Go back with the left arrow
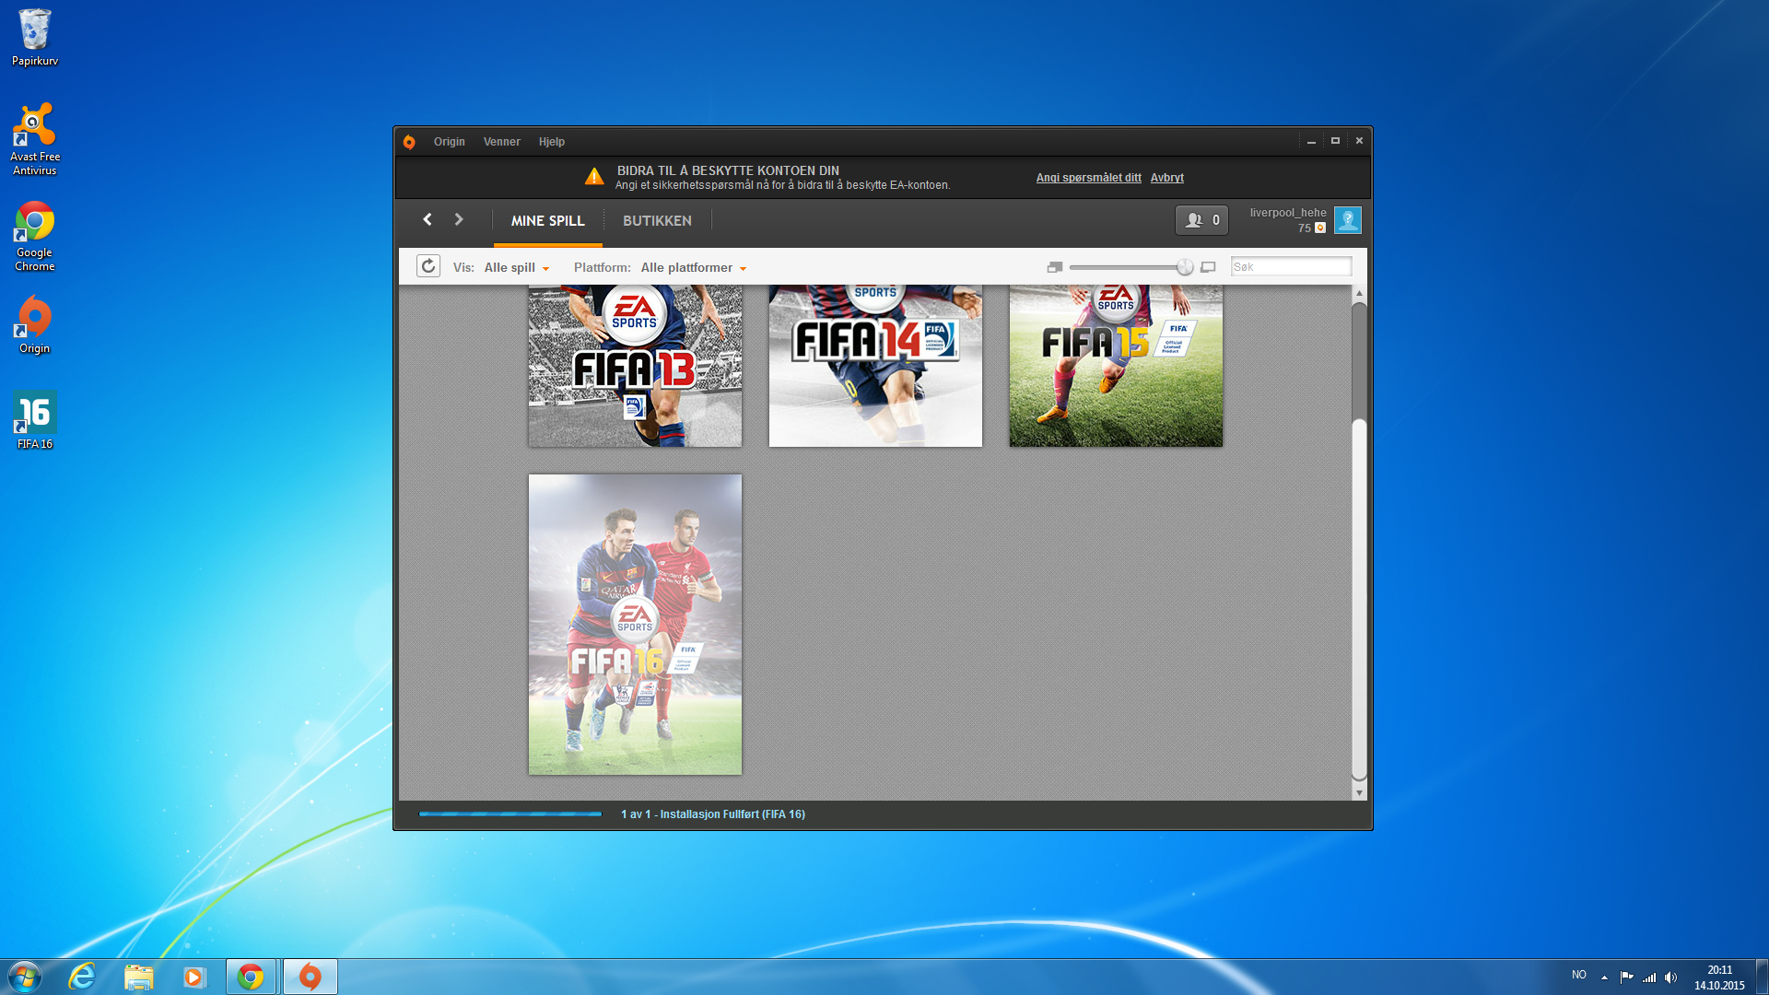The image size is (1769, 995). (428, 219)
